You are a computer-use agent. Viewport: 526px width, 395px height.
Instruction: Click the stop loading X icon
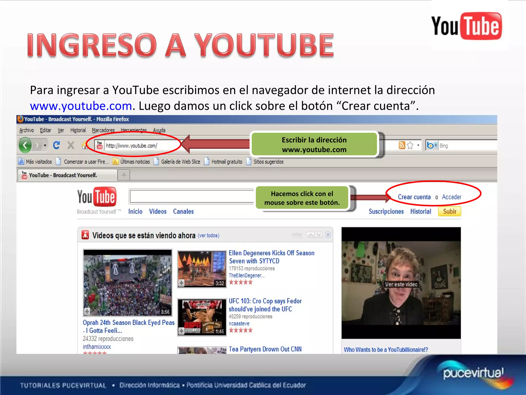coord(71,145)
